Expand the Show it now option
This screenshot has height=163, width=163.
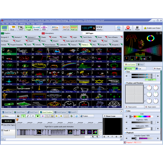(x=113, y=116)
